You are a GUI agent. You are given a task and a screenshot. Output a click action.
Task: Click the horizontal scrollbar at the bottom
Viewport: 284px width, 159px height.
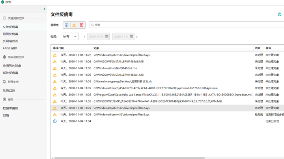(x=129, y=158)
